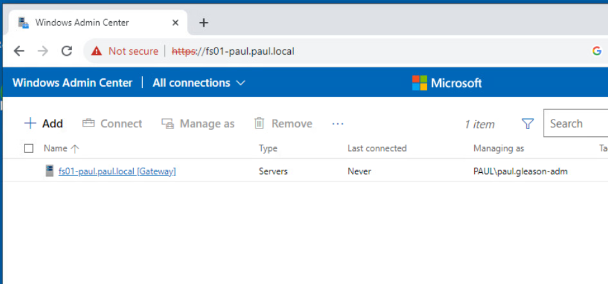Open the fs01-paul.paul.local Gateway link

click(x=117, y=172)
